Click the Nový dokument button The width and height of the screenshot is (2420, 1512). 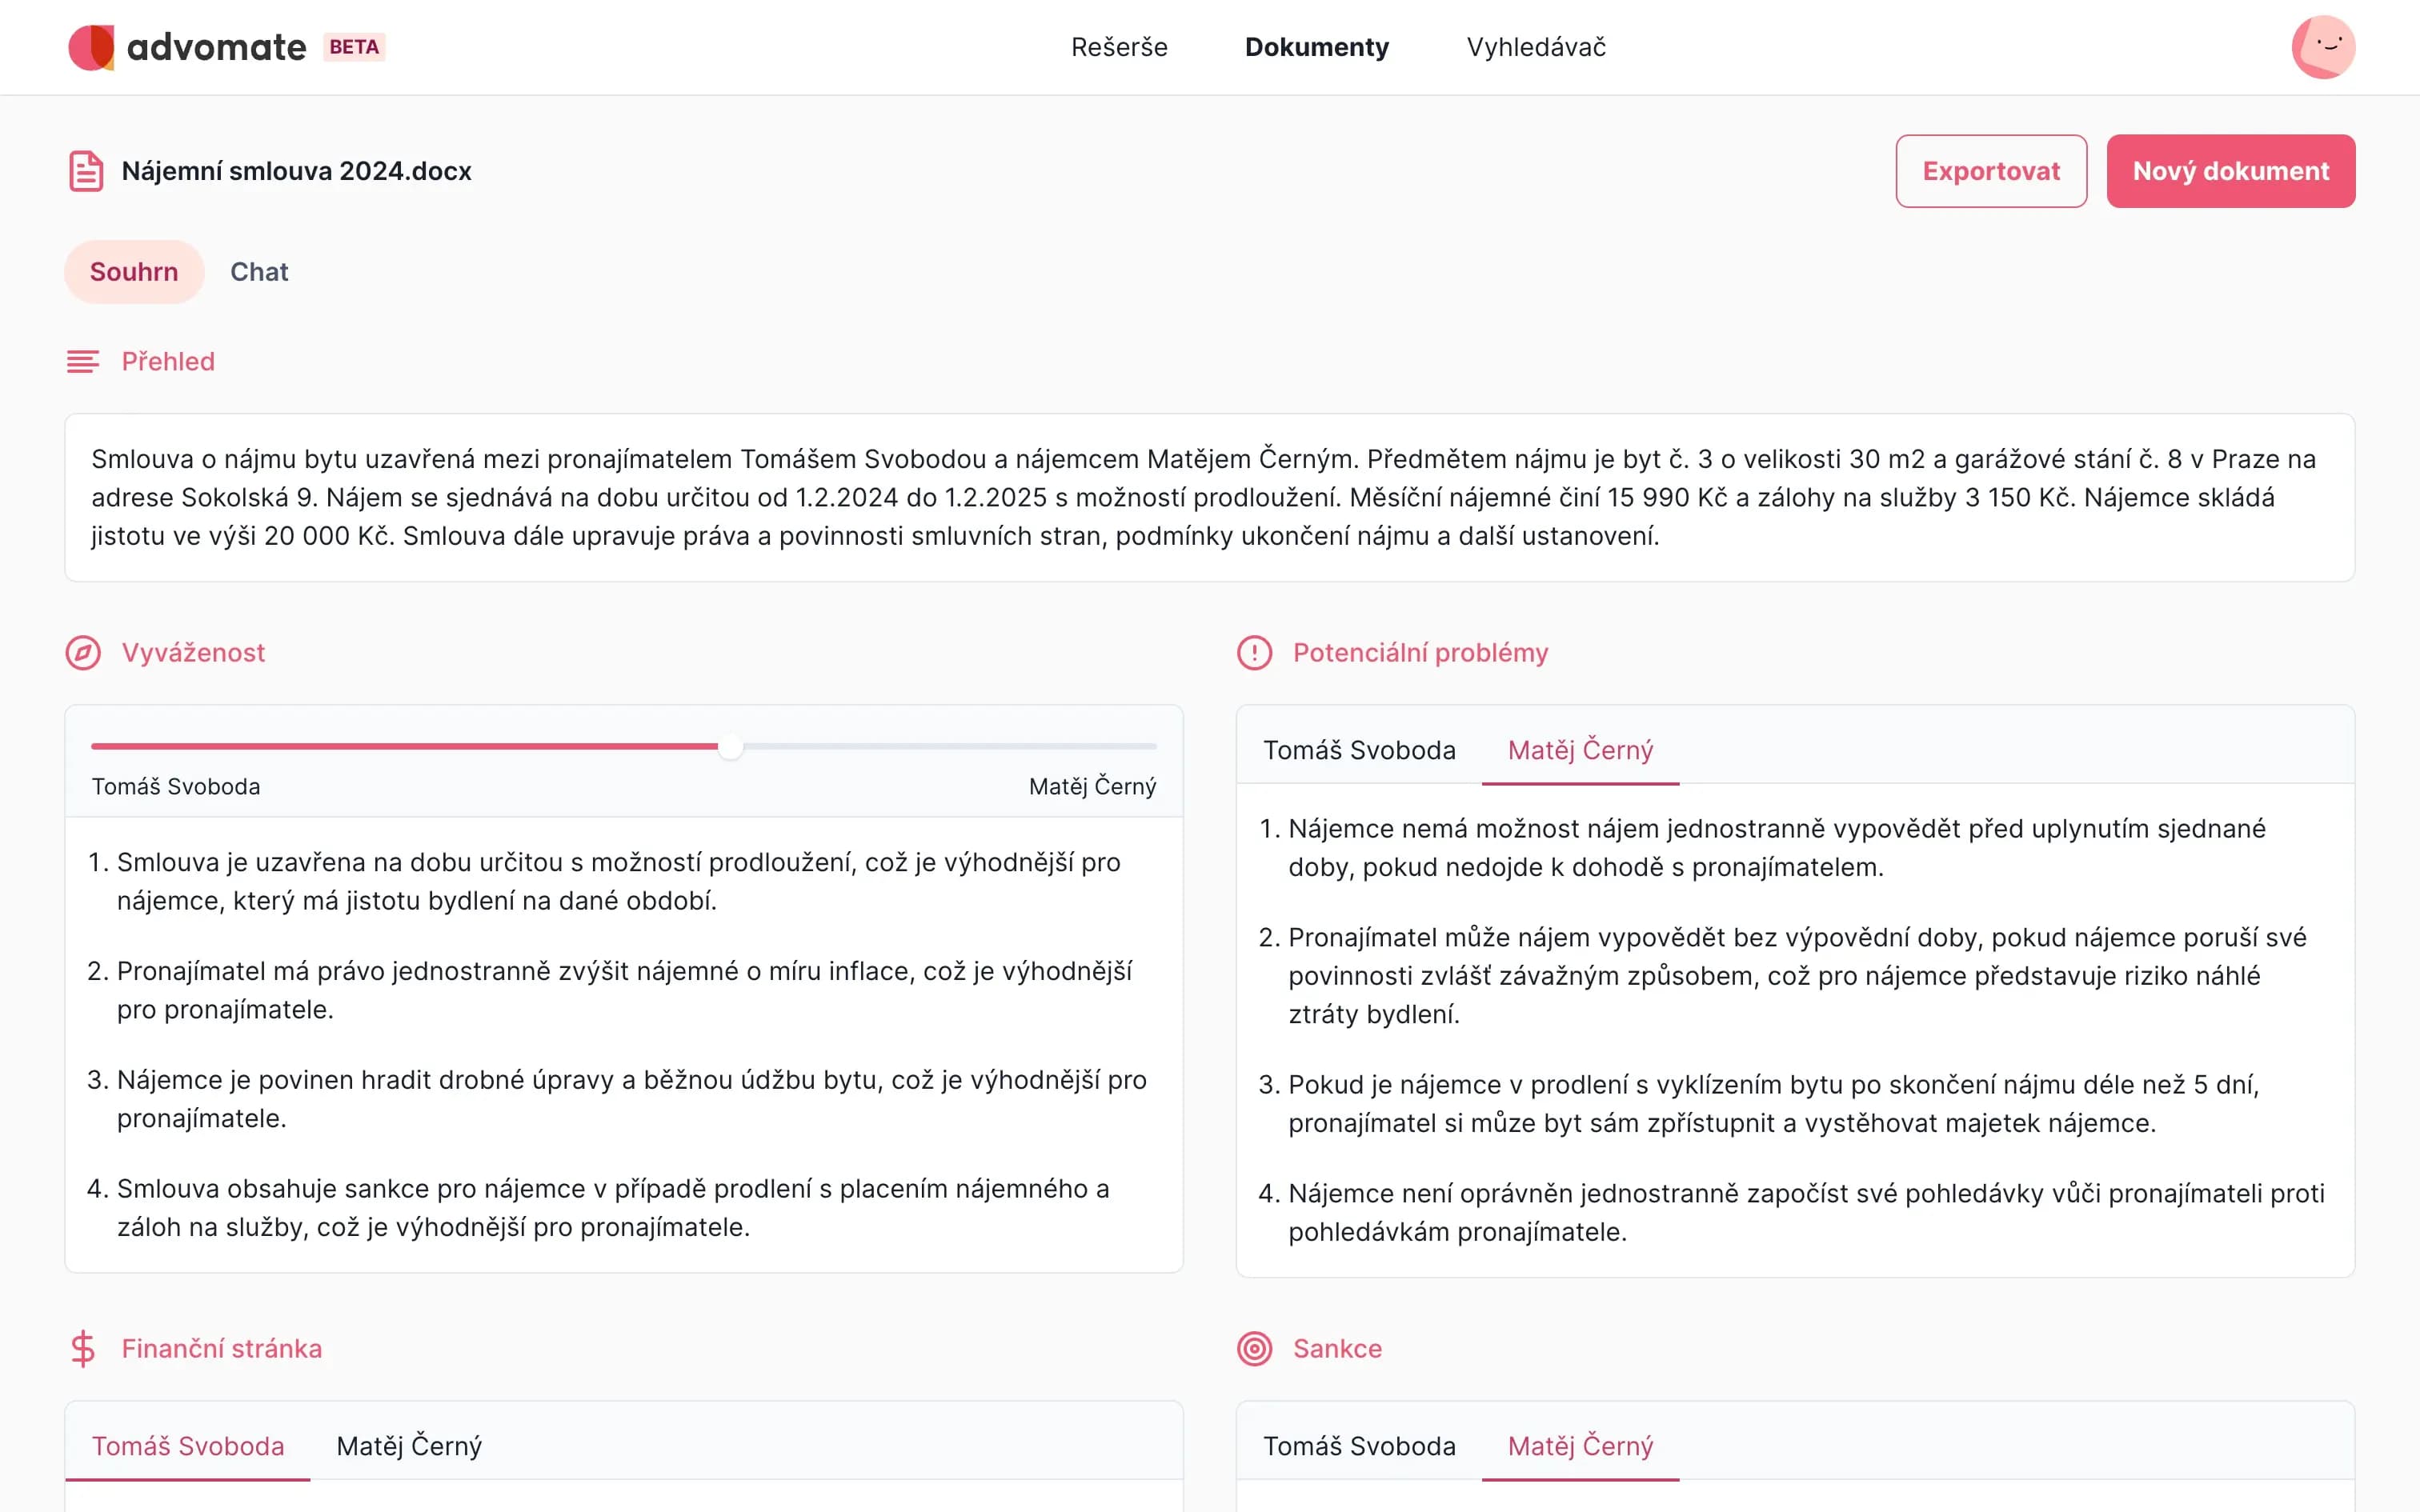2230,171
